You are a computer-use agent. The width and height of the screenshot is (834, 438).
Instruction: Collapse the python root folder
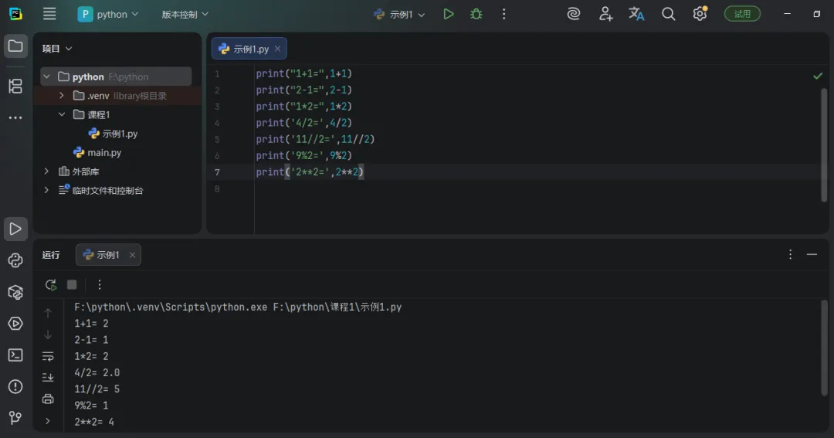pyautogui.click(x=47, y=76)
